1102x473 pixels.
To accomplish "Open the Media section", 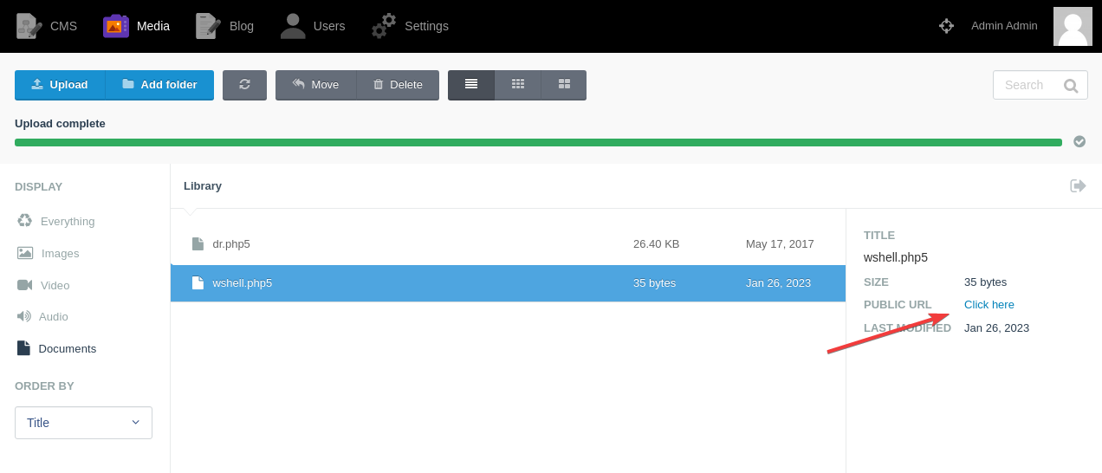I will coord(137,26).
